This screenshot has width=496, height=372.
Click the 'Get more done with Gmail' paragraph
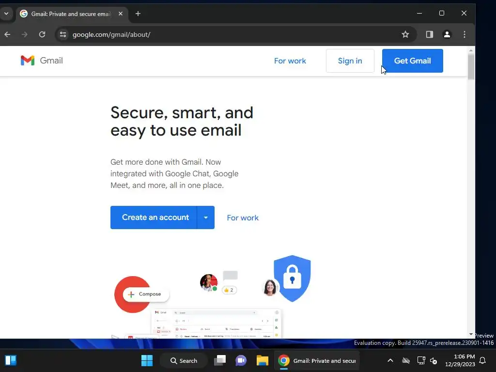(174, 174)
